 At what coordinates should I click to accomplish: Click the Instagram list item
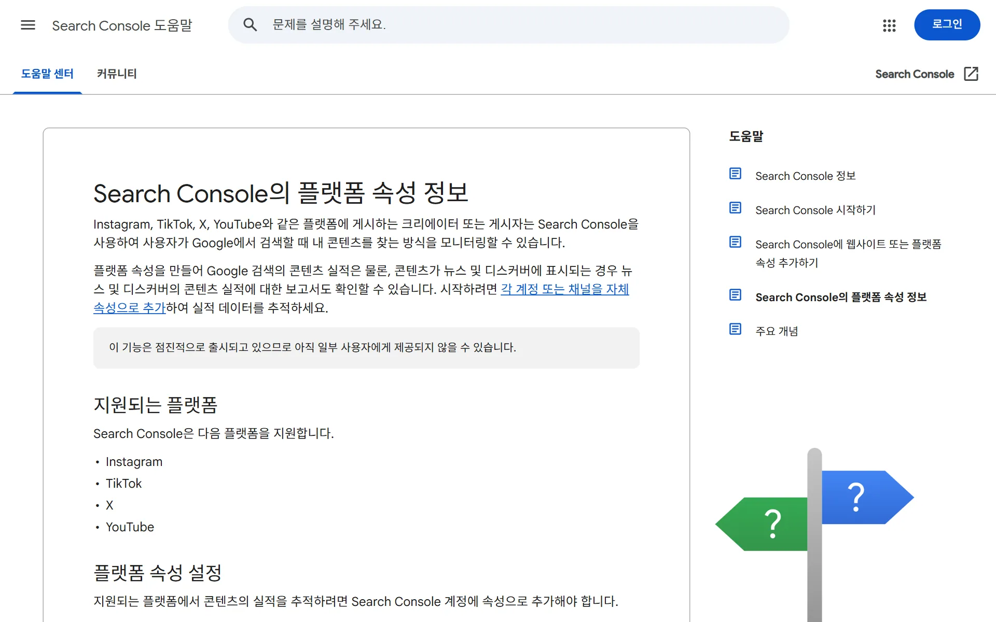coord(134,462)
